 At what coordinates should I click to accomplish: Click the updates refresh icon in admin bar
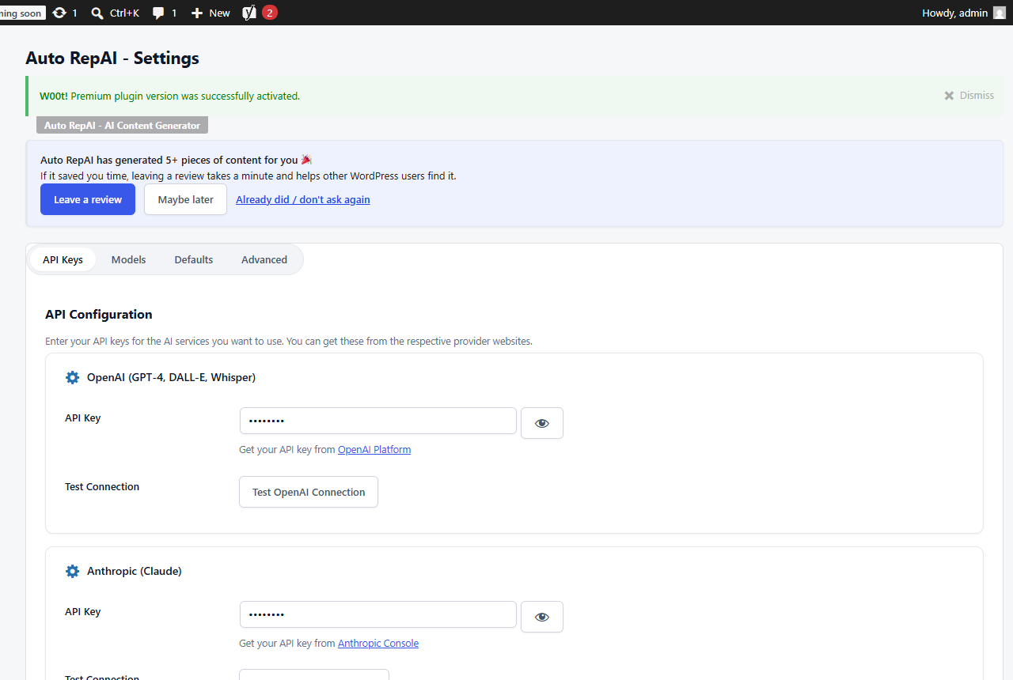tap(59, 13)
